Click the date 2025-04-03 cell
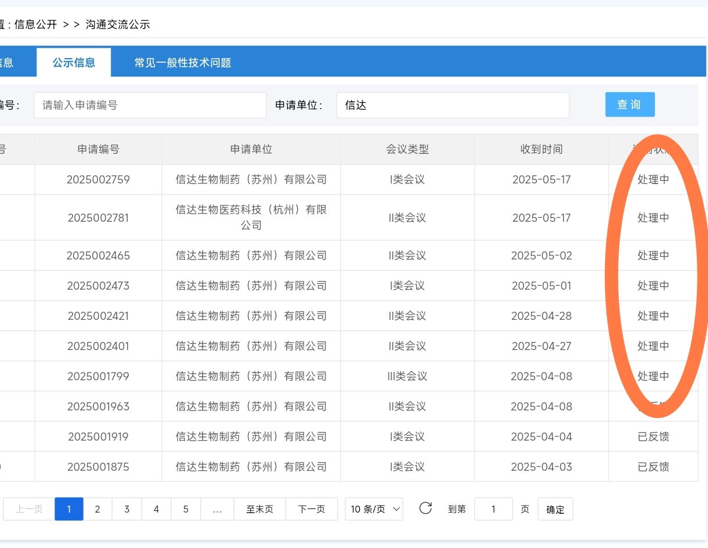Viewport: 708px width, 548px height. tap(541, 467)
